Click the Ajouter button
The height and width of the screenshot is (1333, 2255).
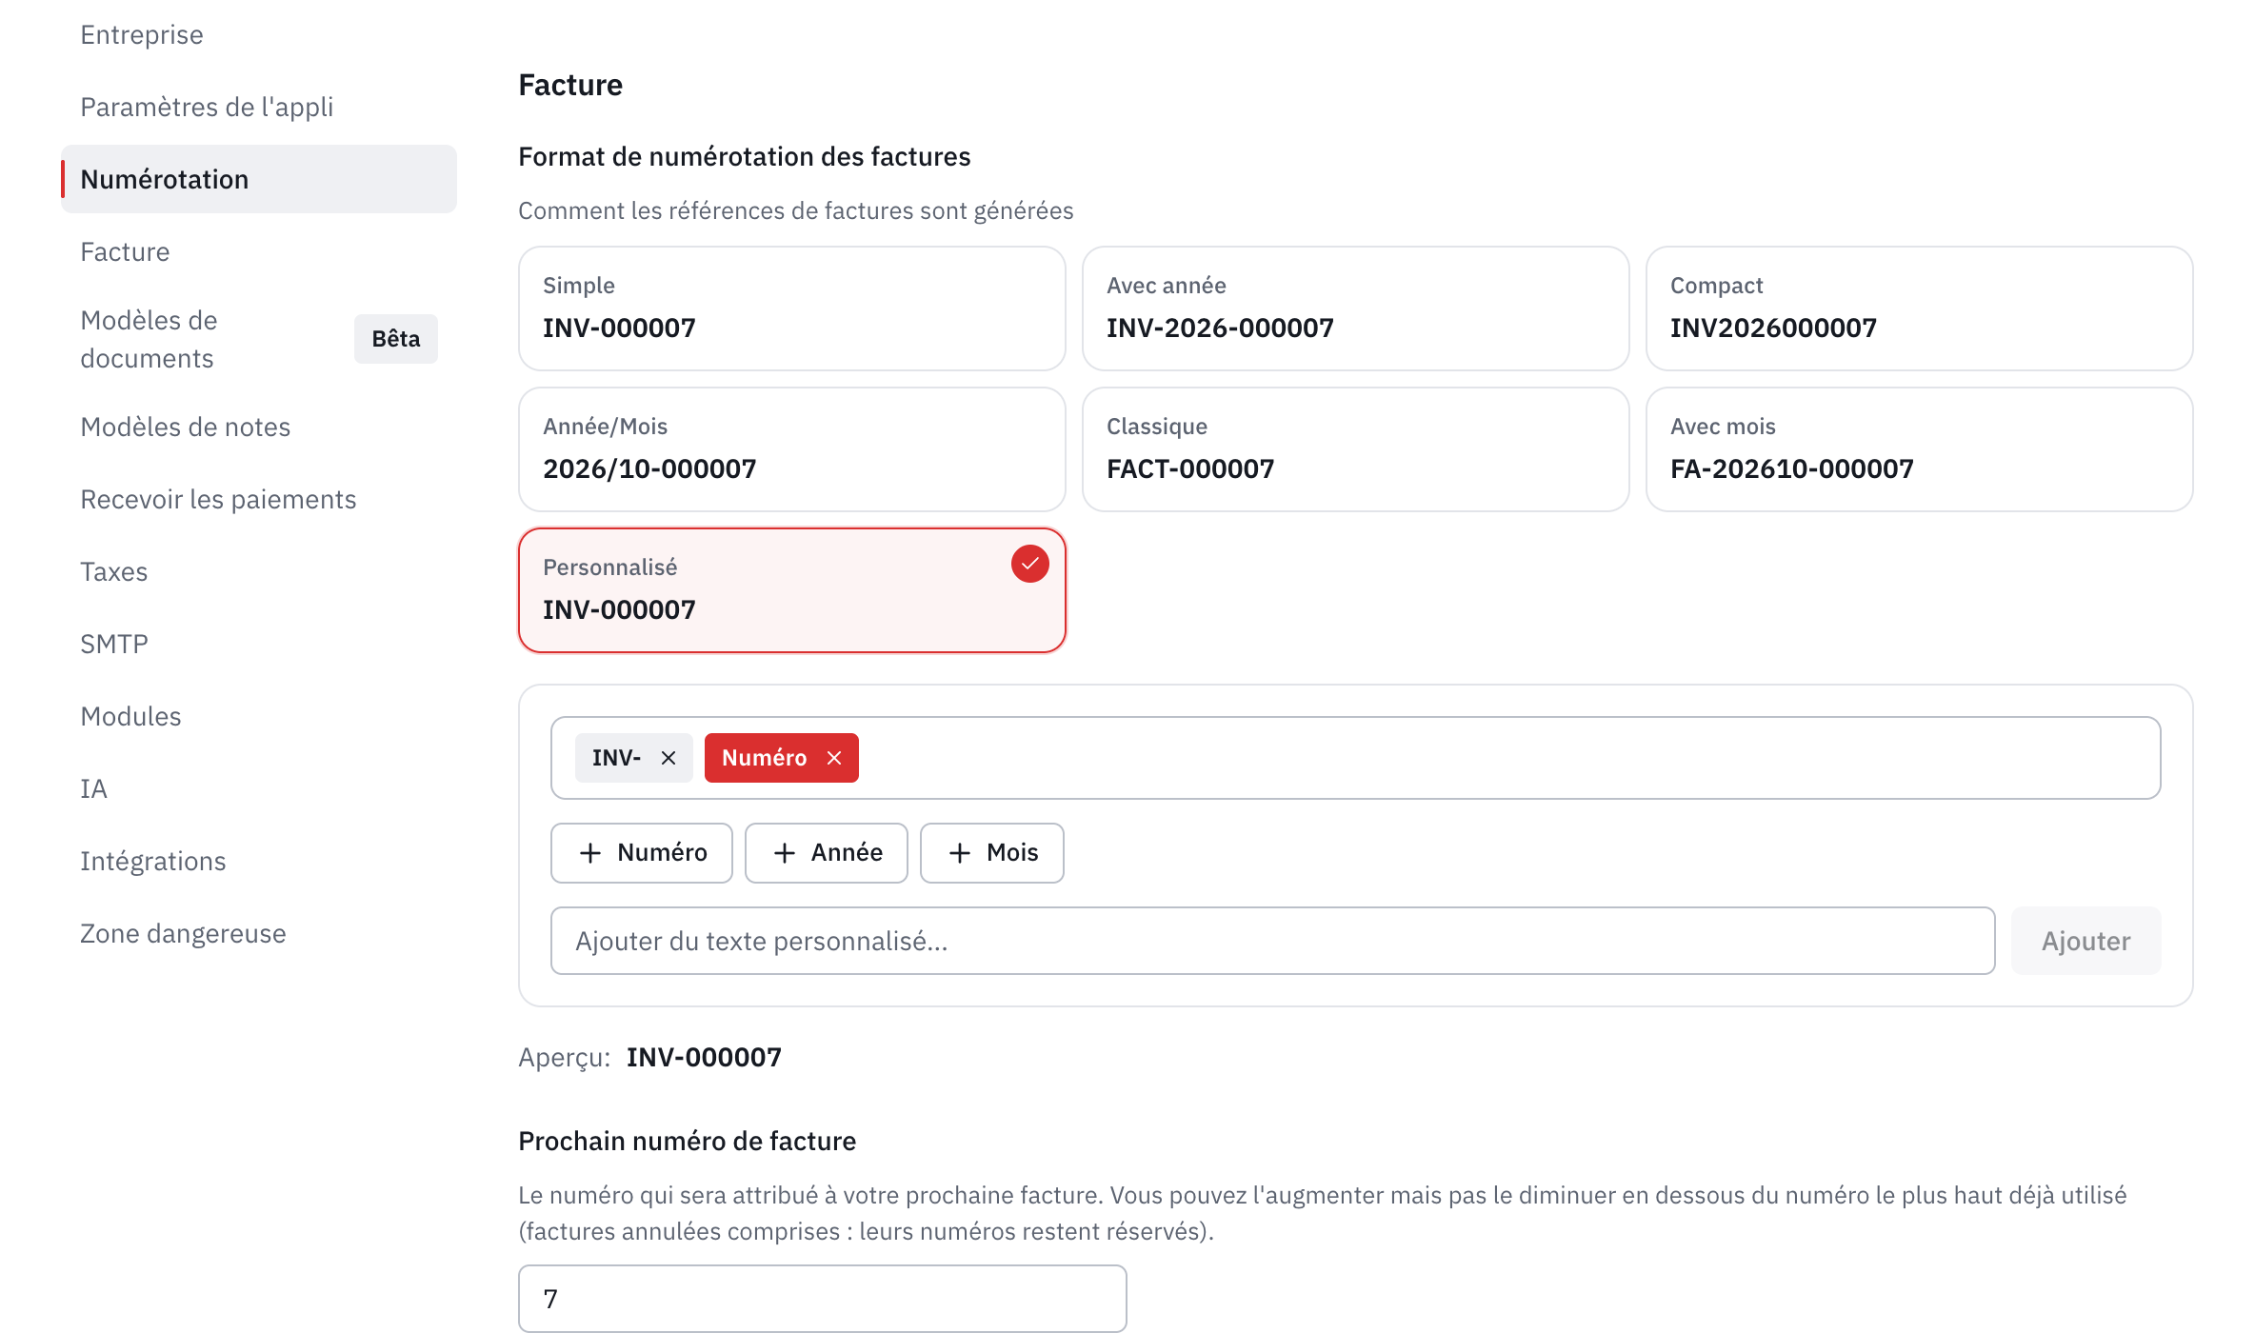[x=2085, y=941]
